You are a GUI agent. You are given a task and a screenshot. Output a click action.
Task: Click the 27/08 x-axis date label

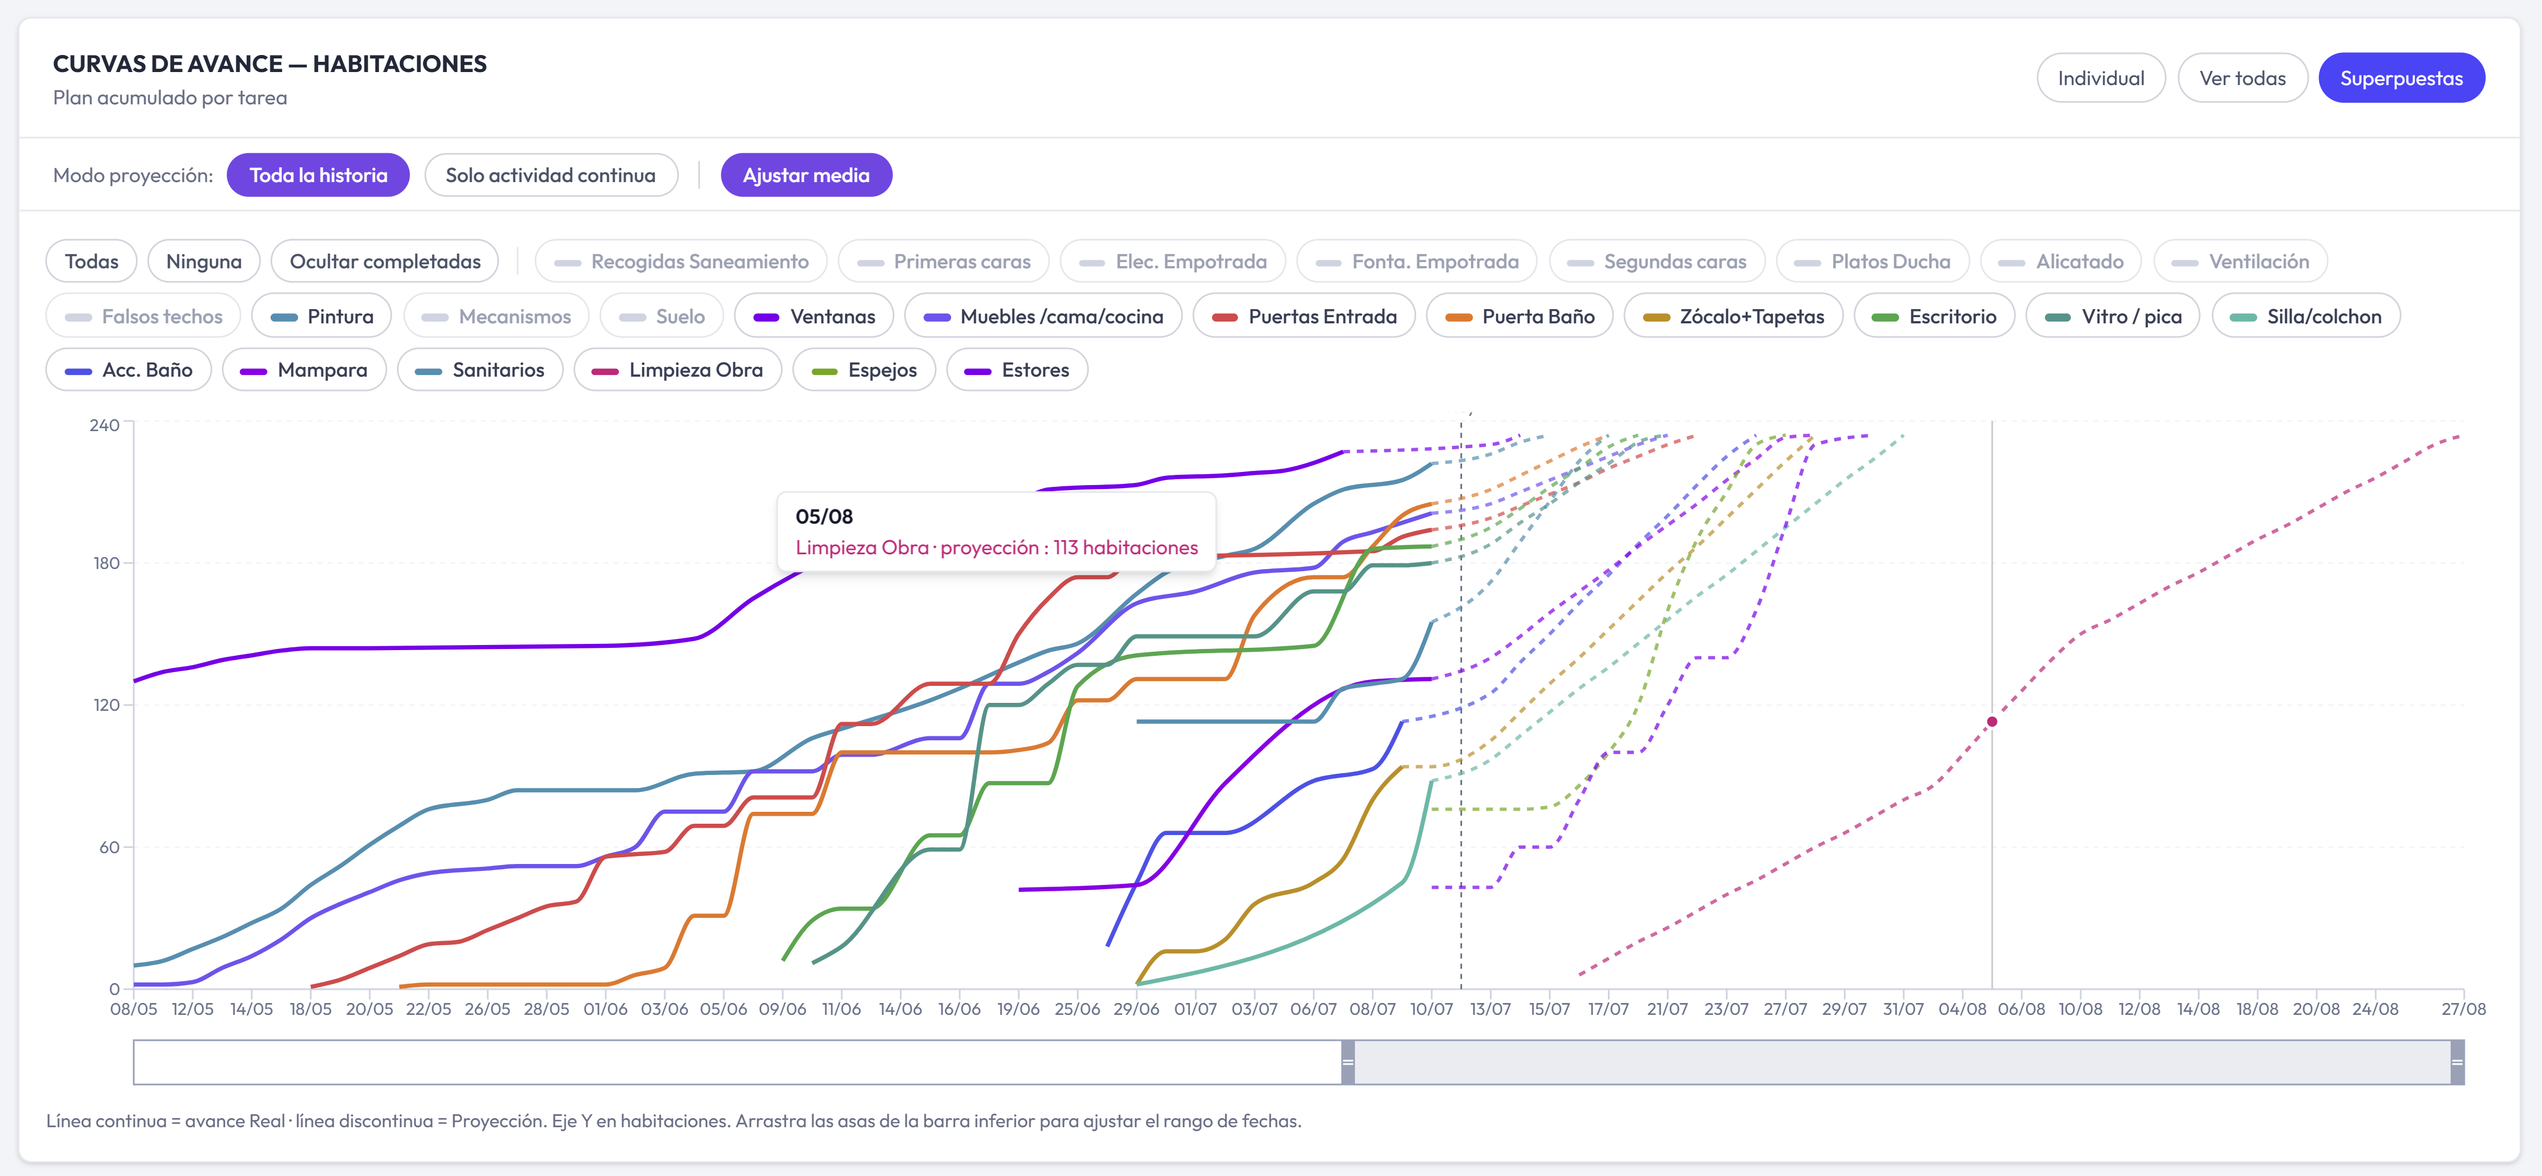click(2463, 1009)
